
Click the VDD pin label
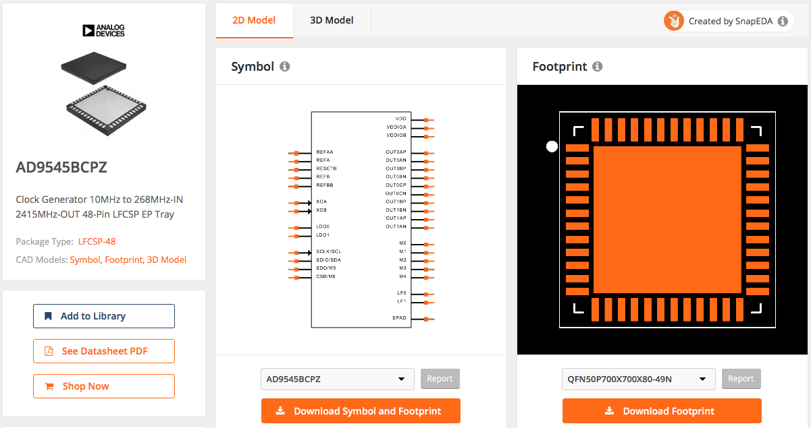coord(401,119)
